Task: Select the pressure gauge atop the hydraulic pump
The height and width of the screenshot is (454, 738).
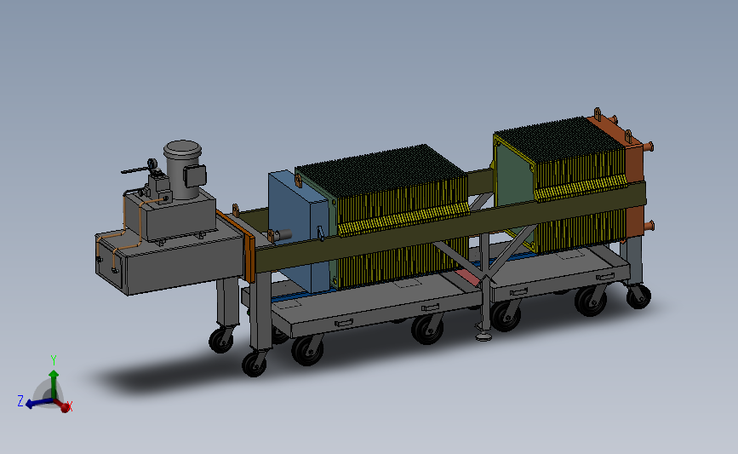Action: coord(152,164)
